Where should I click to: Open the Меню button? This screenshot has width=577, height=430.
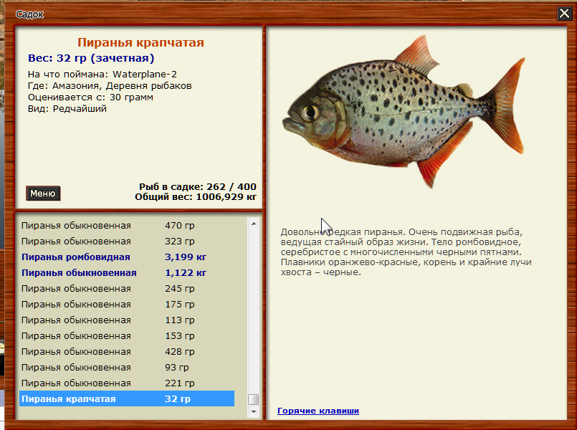[43, 193]
